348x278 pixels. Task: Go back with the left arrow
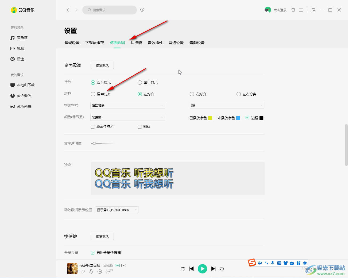[x=68, y=10]
